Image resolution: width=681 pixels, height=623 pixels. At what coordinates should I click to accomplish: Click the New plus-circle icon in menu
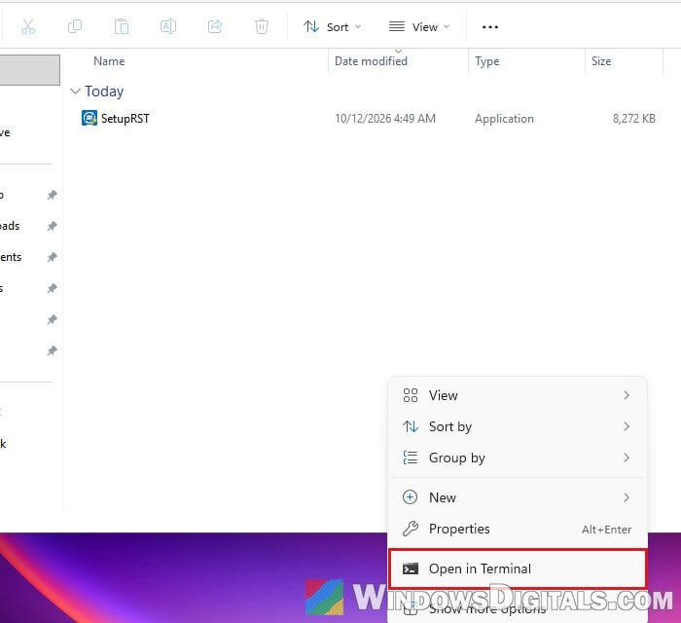pyautogui.click(x=410, y=497)
